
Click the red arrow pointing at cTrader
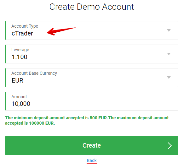pos(61,30)
